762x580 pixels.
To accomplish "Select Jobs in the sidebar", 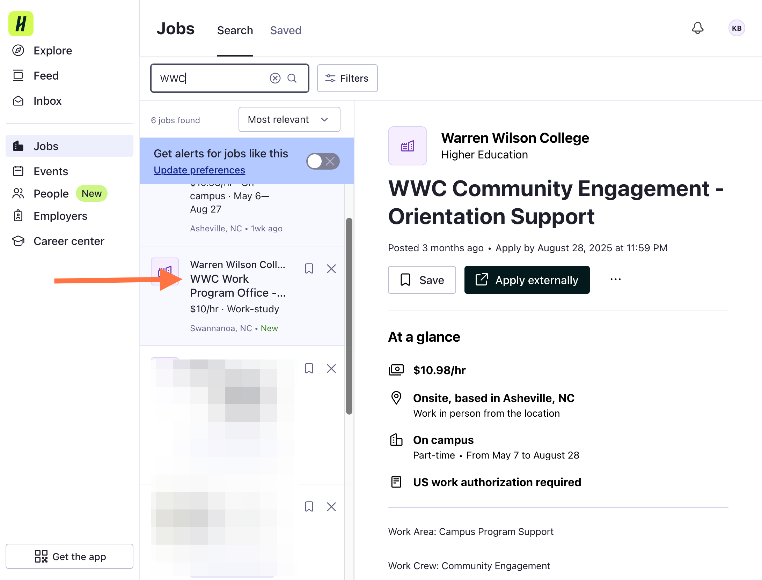I will [69, 146].
